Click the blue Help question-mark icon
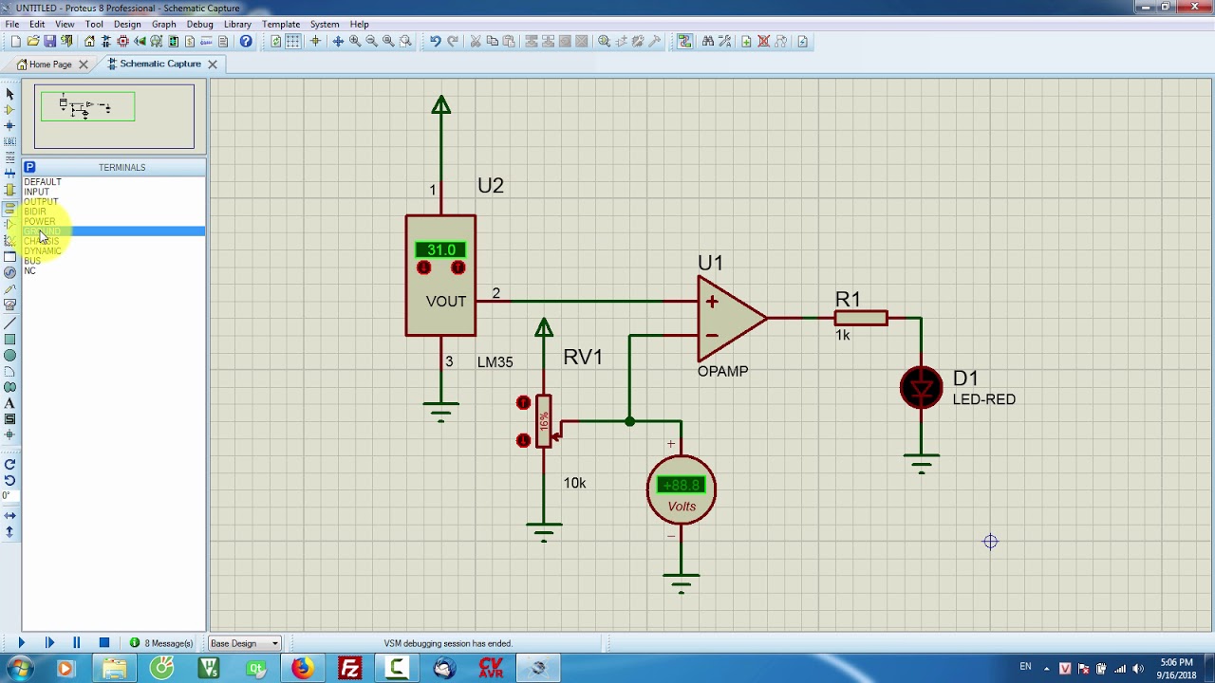Screen dimensions: 1215x683 coord(246,42)
